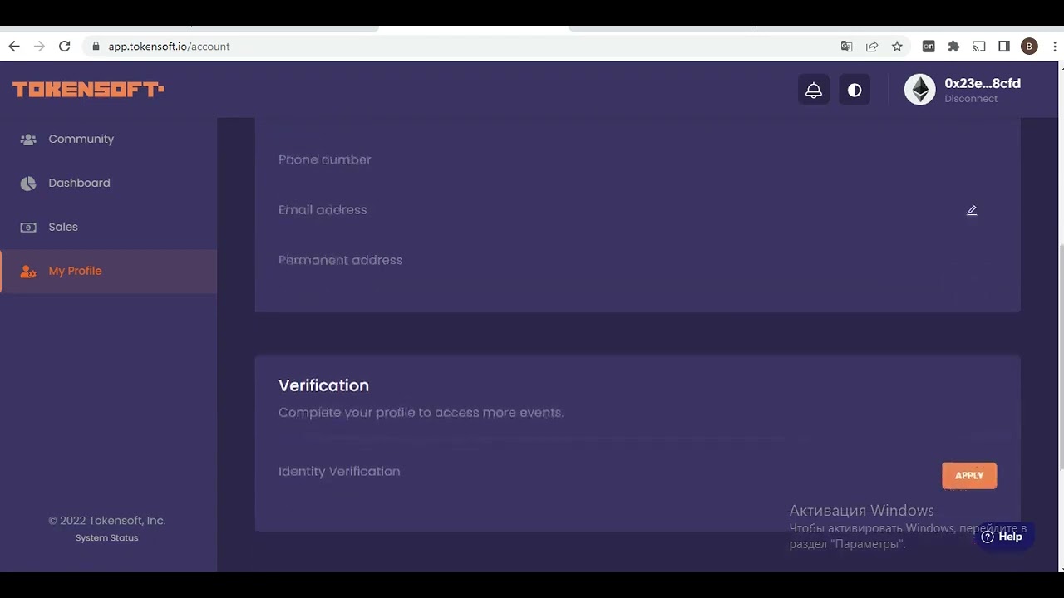The image size is (1064, 598).
Task: Open the Help chat widget
Action: [x=1002, y=537]
